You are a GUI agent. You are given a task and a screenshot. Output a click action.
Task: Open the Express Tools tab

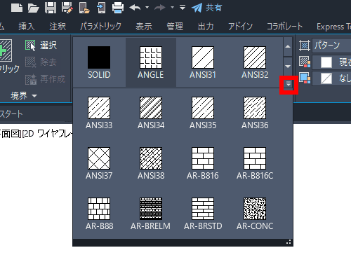point(333,27)
